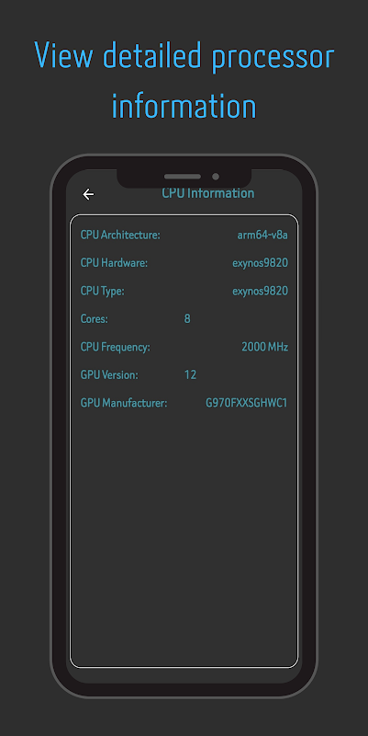Select the cores count value 8
The height and width of the screenshot is (736, 368).
coord(187,319)
